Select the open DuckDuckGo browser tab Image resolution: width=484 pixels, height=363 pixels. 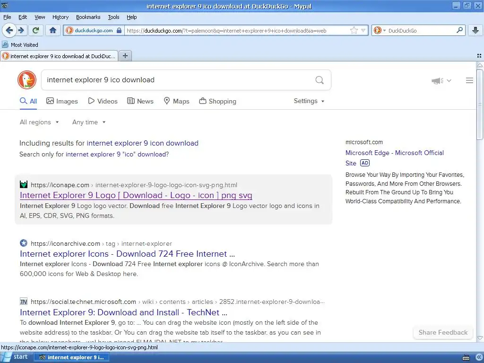pos(59,56)
